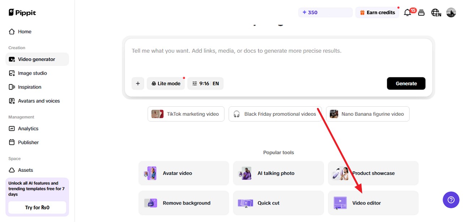
Task: Open the notifications bell
Action: pyautogui.click(x=407, y=13)
